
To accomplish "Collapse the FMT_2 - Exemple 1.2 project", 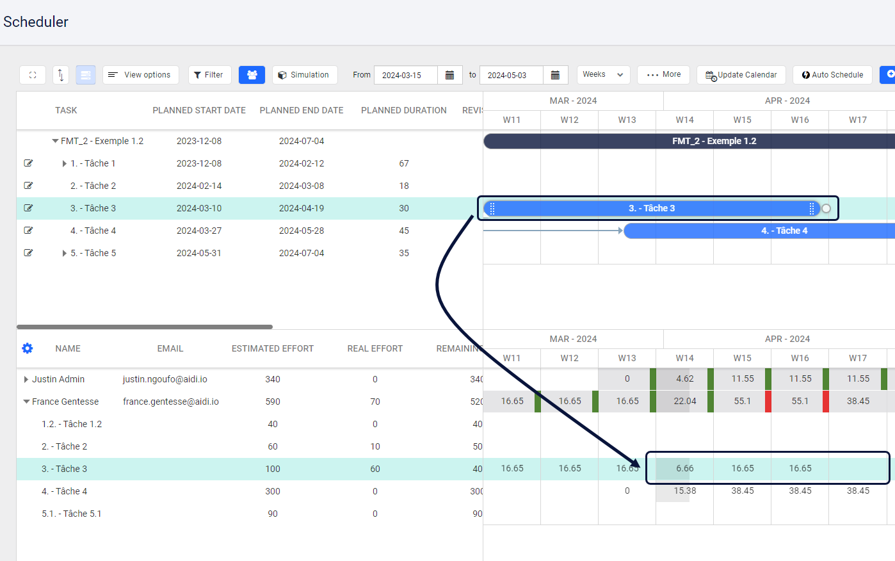I will [x=54, y=140].
